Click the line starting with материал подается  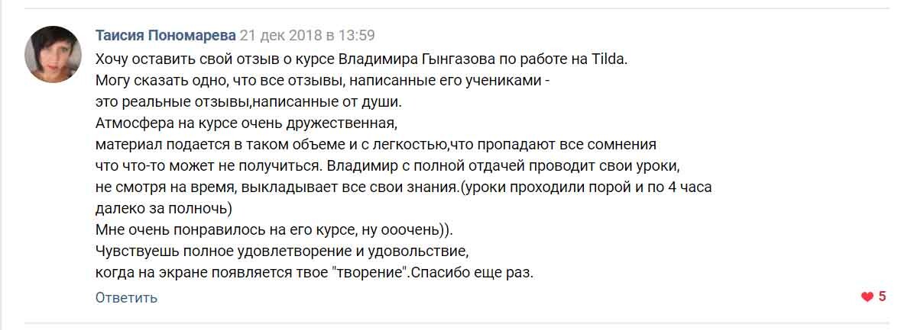(375, 146)
